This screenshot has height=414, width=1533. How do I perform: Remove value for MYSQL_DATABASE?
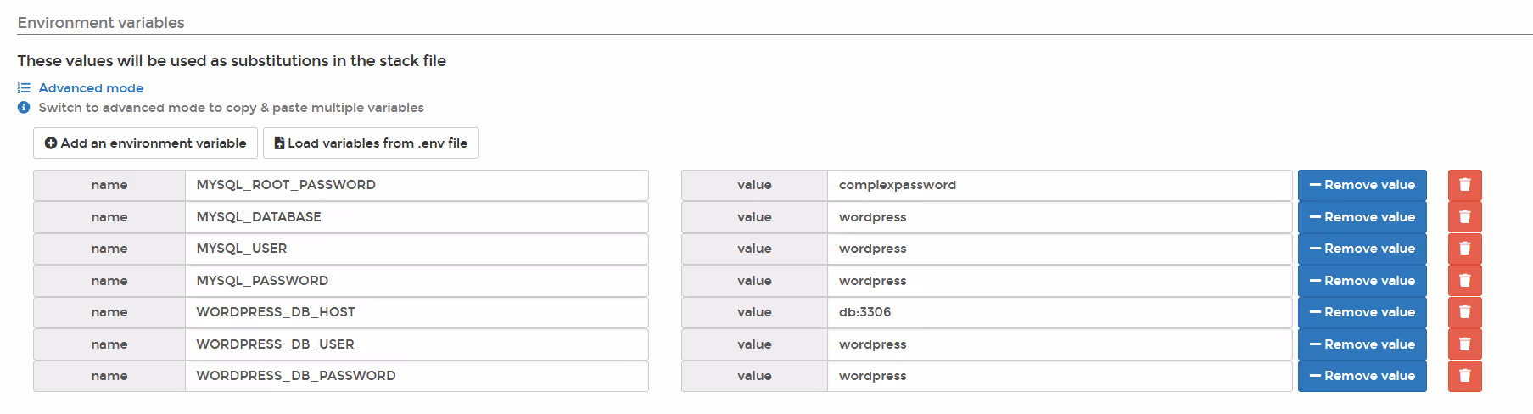(1362, 217)
